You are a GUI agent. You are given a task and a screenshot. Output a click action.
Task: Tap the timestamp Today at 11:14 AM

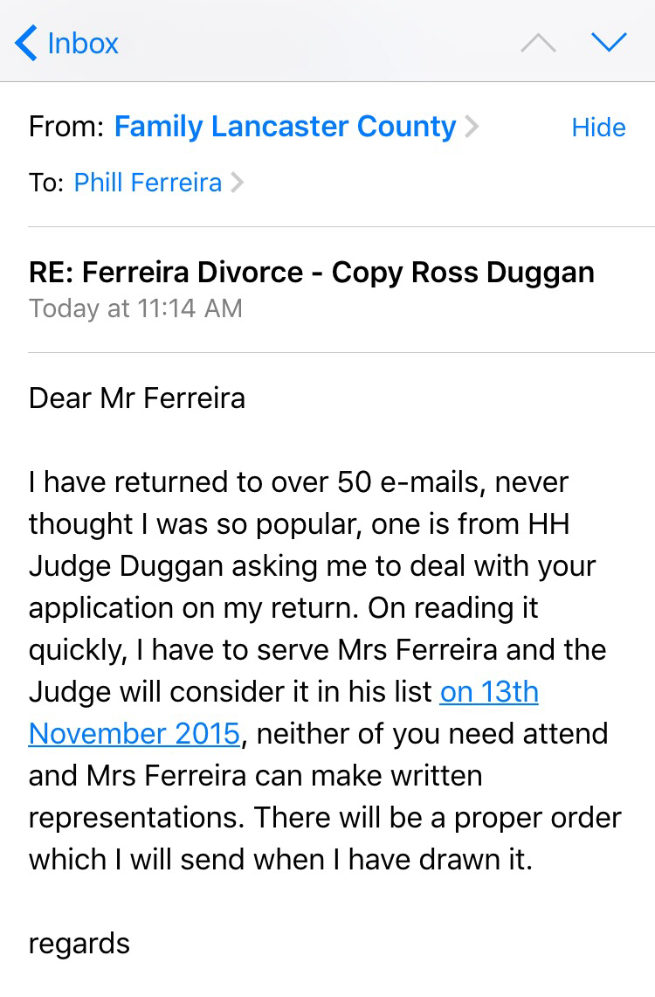135,308
